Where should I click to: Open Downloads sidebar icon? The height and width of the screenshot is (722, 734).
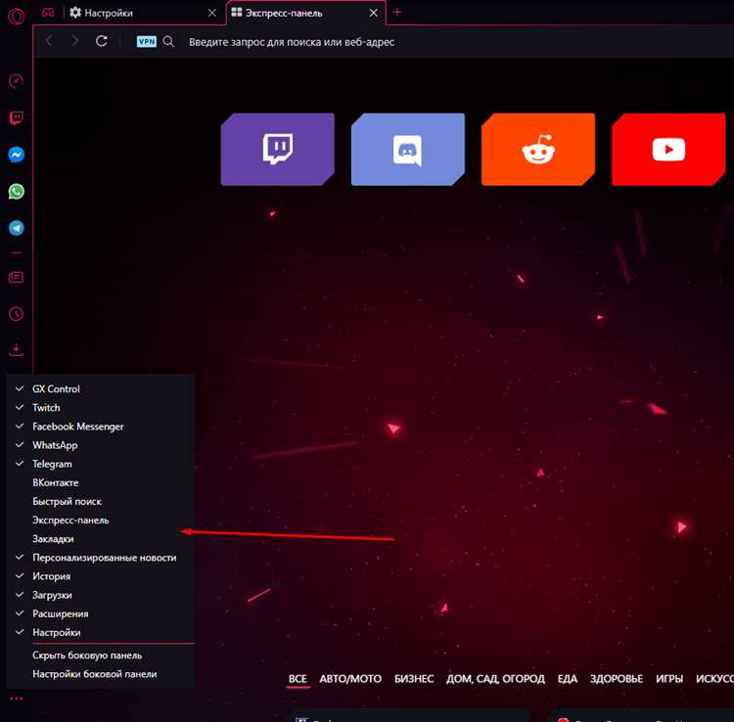[17, 349]
